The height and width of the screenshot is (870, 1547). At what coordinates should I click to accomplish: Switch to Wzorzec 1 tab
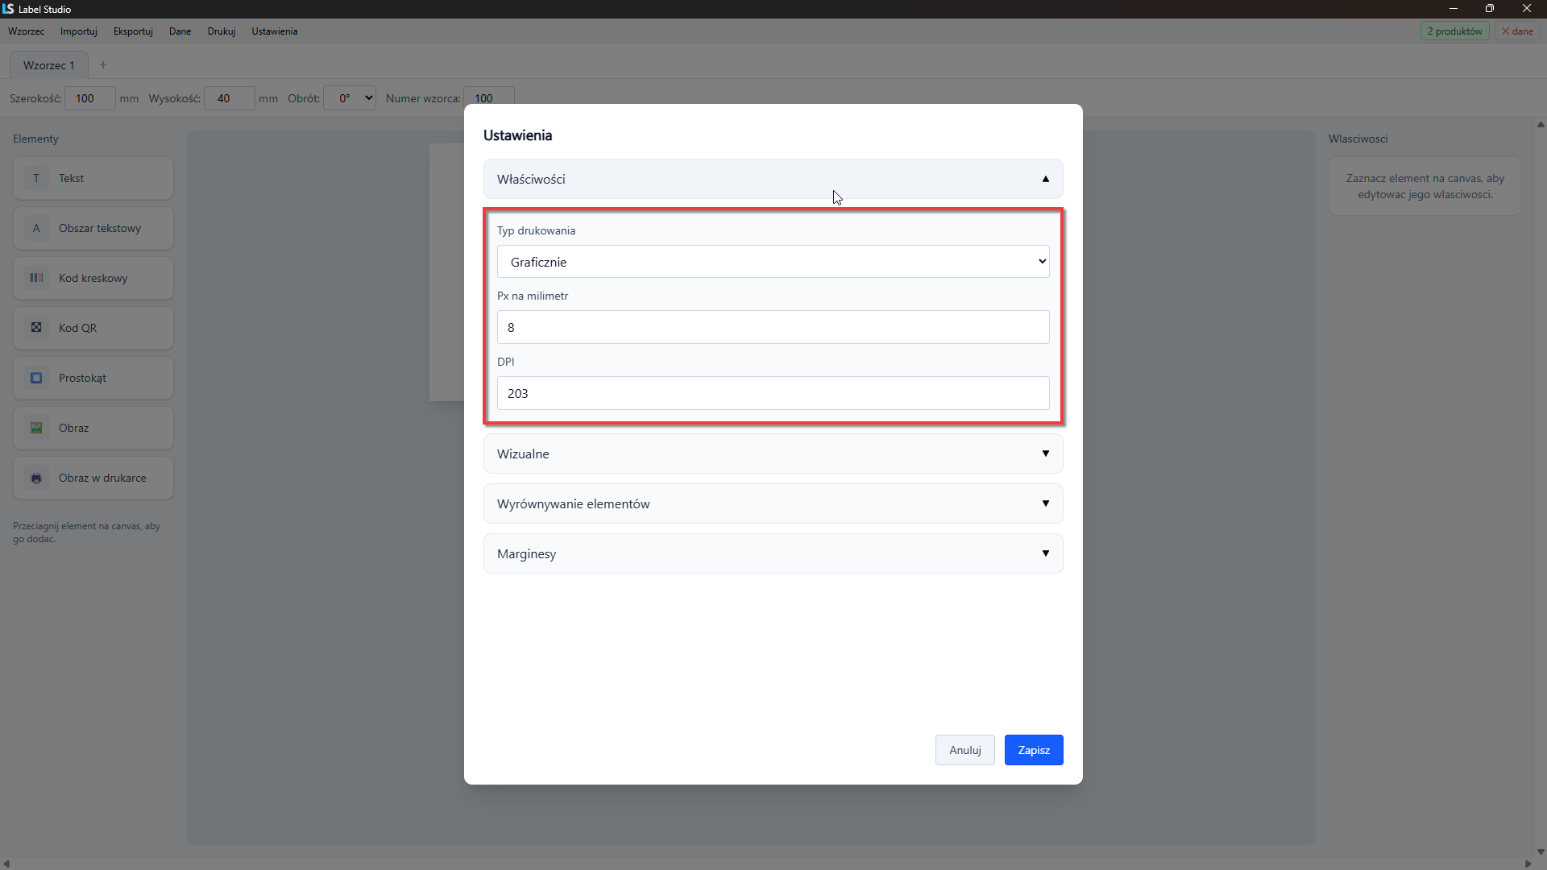(x=48, y=65)
